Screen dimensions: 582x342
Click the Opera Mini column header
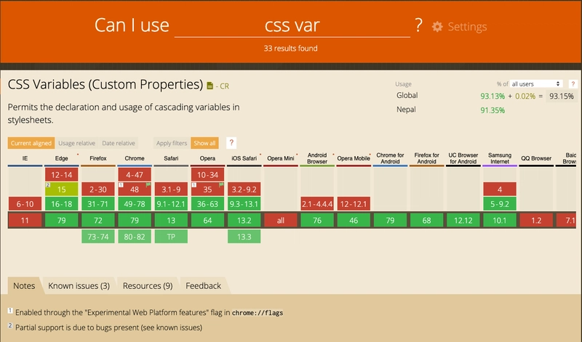coord(281,158)
